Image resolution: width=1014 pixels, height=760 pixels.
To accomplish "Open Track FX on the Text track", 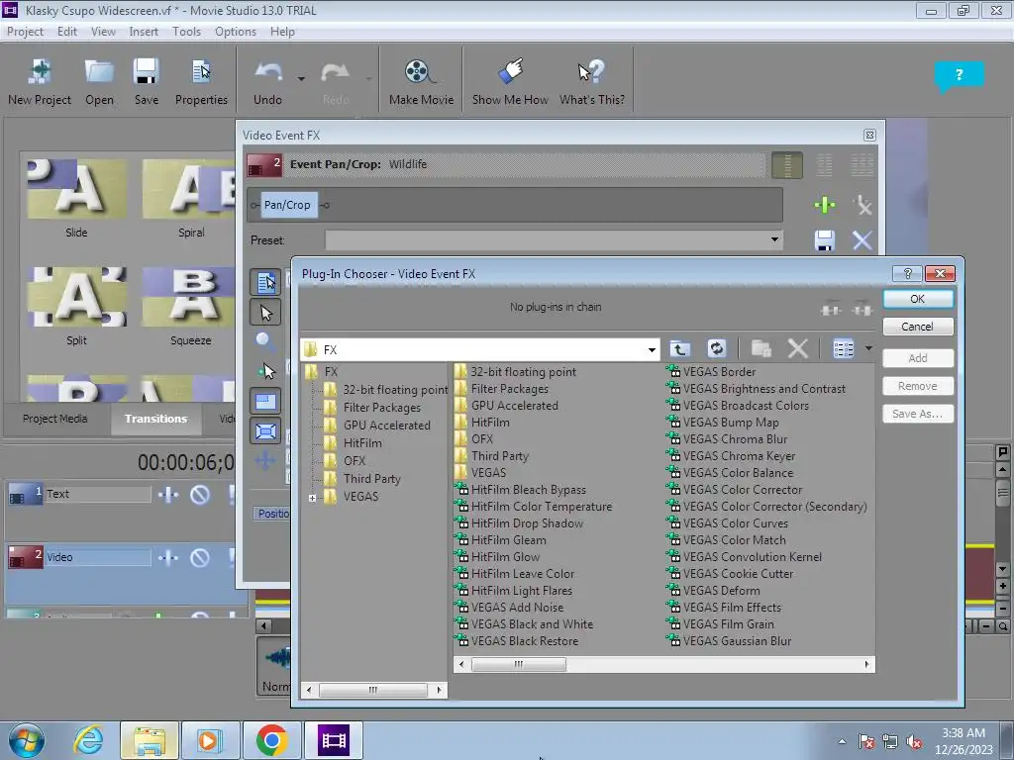I will [x=168, y=495].
